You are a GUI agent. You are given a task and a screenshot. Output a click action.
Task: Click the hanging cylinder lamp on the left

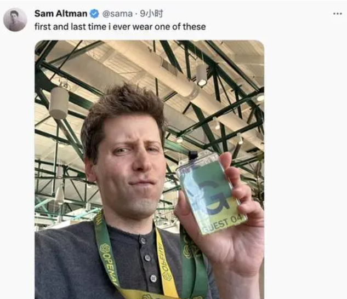pyautogui.click(x=59, y=103)
